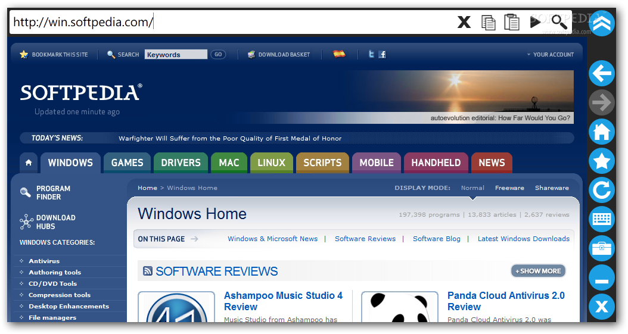Open the Compression tools category
The image size is (628, 334).
point(60,295)
